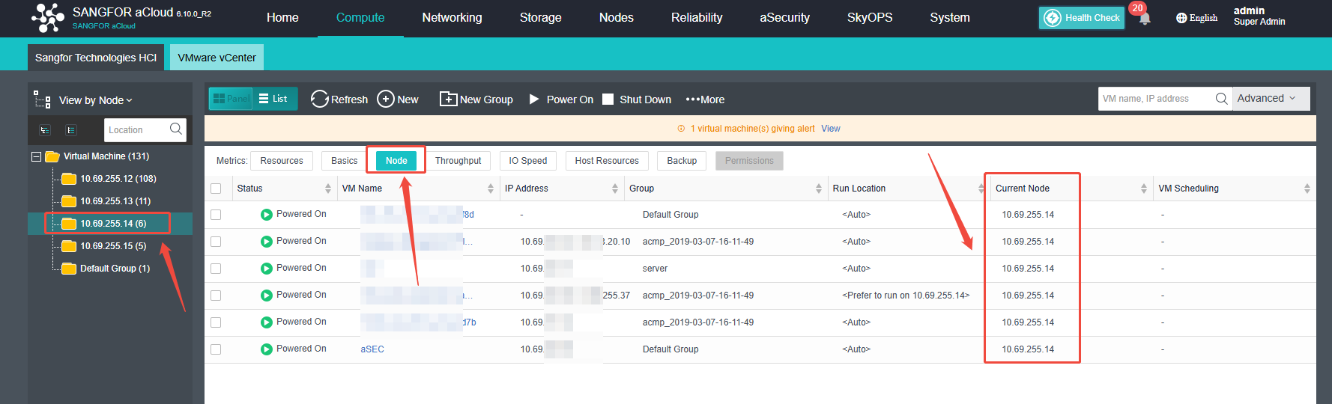Screen dimensions: 1332x404
Task: Click IP Address column sort arrows
Action: (615, 189)
